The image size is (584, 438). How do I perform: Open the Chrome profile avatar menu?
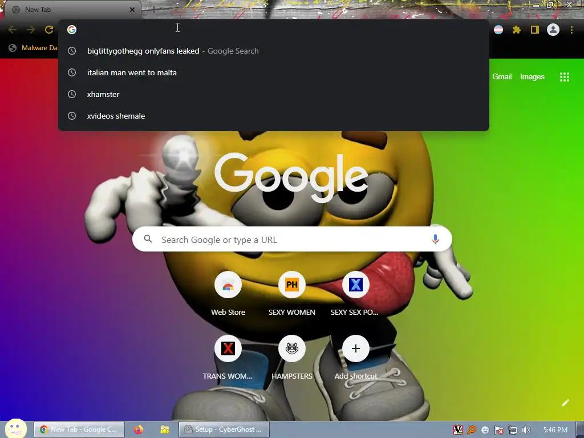(553, 30)
